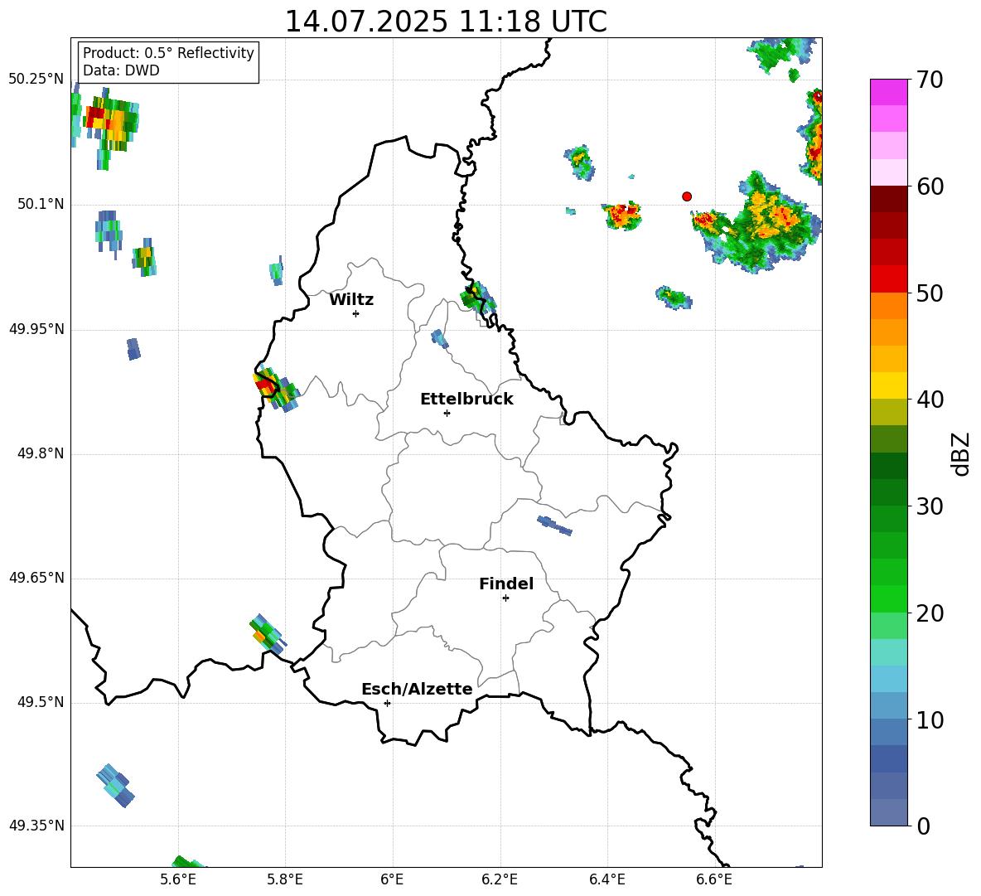Pick the yellow swatch just above the 40 tick

[x=888, y=385]
